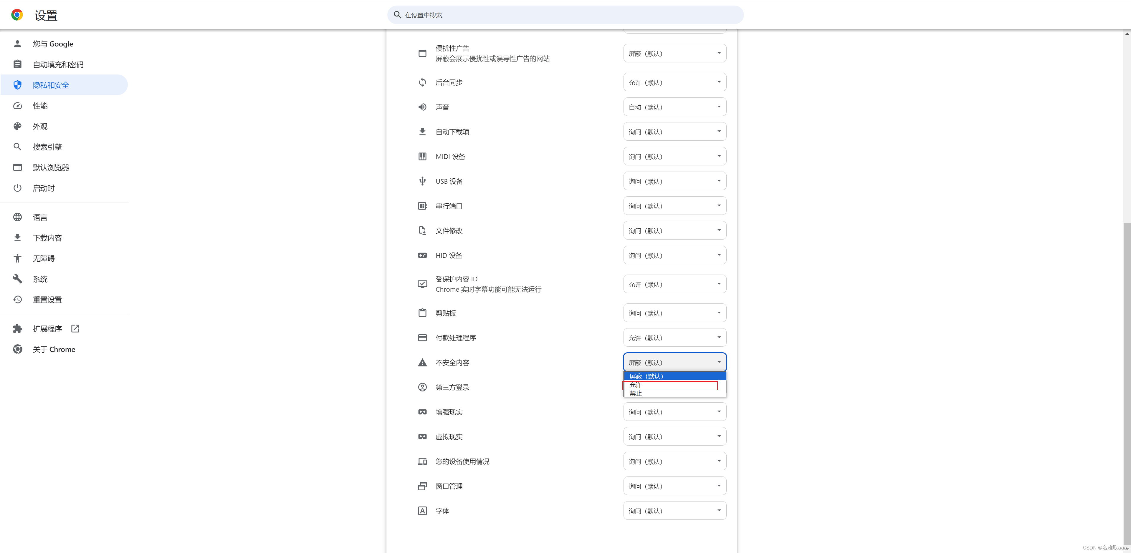Open 默认浏览器 settings page
1131x553 pixels.
tap(64, 168)
